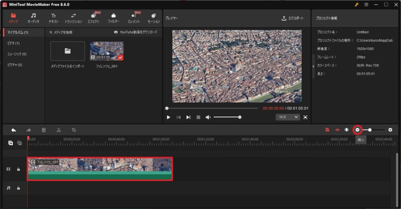Viewport: 401px width, 209px height.
Task: Click the key upgrade icon
Action: coord(356,5)
